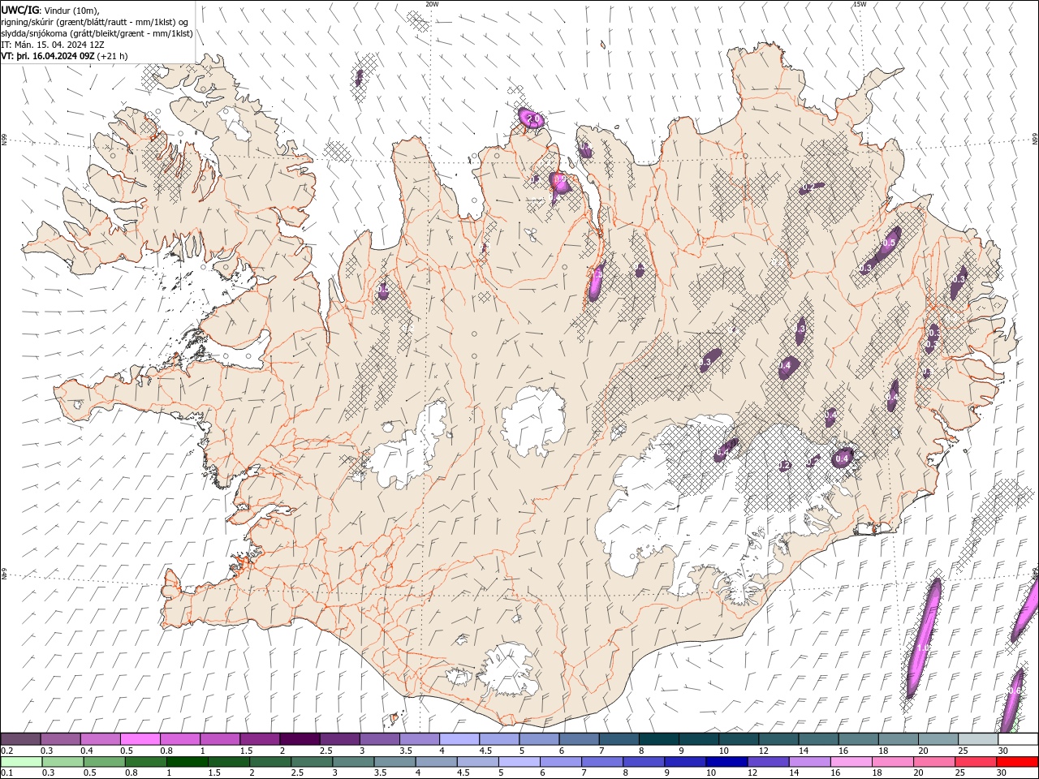Click the upper legend swatch labeled 4
1039x779 pixels.
tap(459, 739)
